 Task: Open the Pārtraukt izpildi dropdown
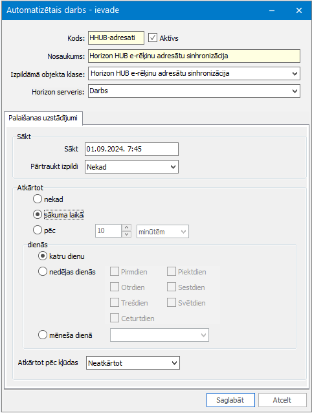click(x=131, y=167)
